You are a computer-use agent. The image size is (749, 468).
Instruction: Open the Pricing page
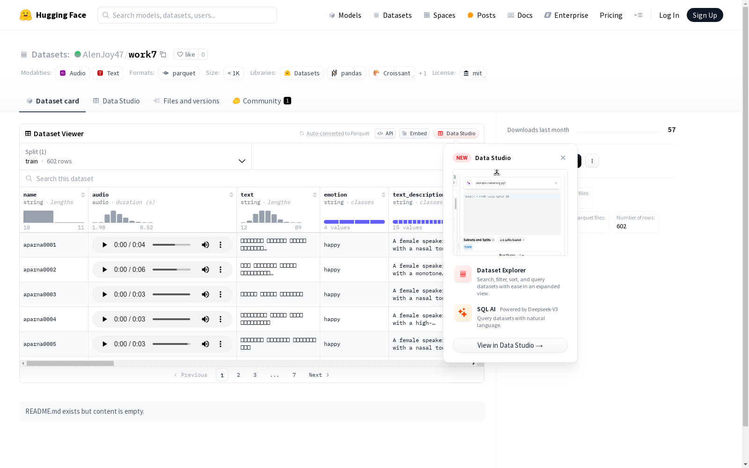[x=611, y=15]
